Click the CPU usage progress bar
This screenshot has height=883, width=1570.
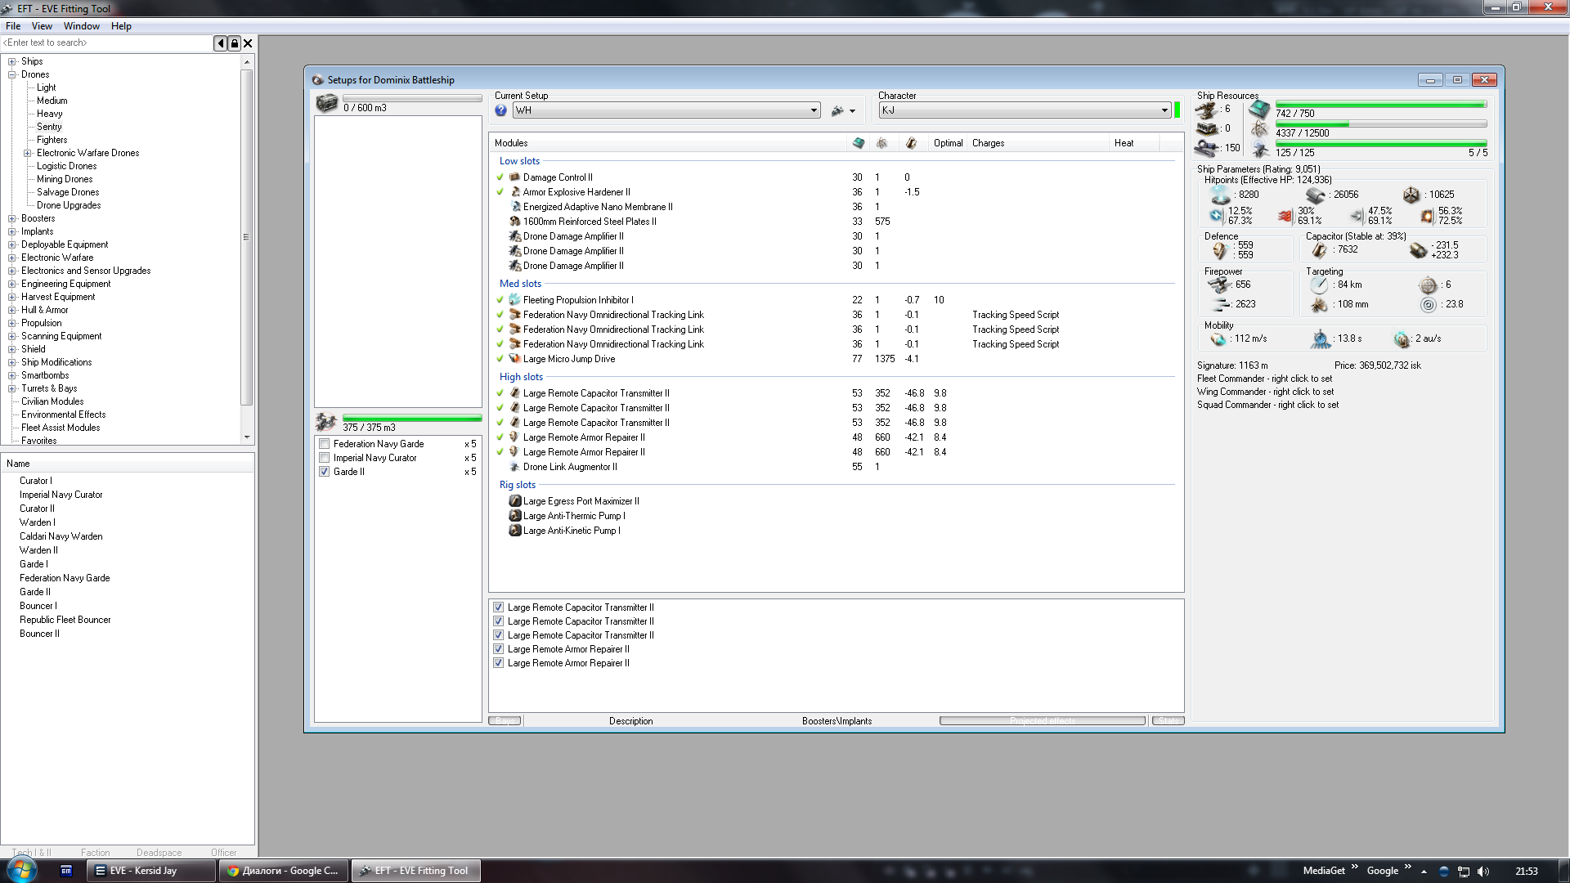[x=1380, y=105]
